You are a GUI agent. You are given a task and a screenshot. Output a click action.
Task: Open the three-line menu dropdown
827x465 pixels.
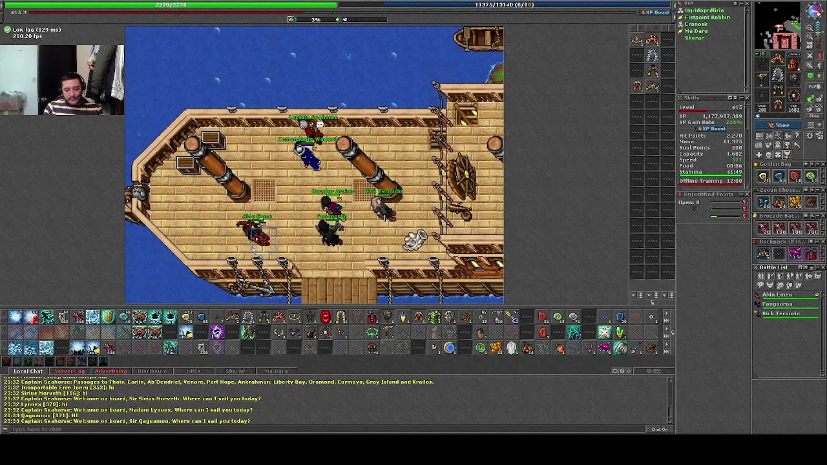[x=814, y=125]
